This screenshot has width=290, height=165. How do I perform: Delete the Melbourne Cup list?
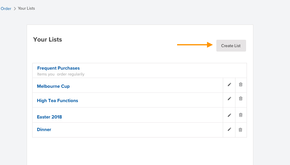[x=241, y=85]
